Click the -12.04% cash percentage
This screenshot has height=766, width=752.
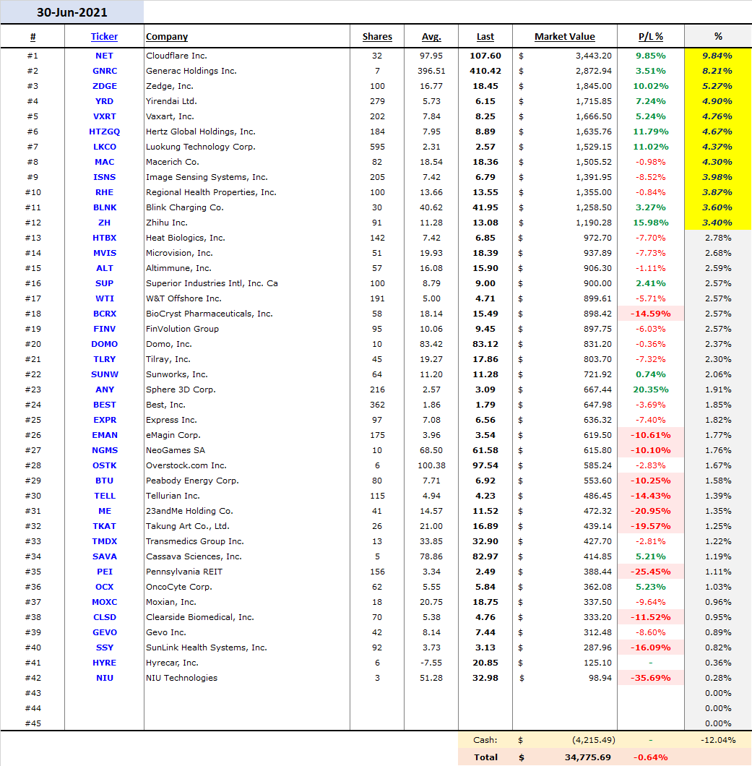pos(718,739)
